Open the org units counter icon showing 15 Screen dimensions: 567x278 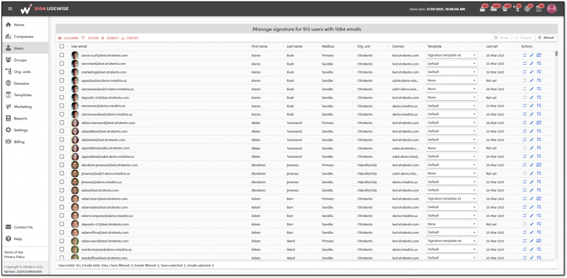[517, 8]
